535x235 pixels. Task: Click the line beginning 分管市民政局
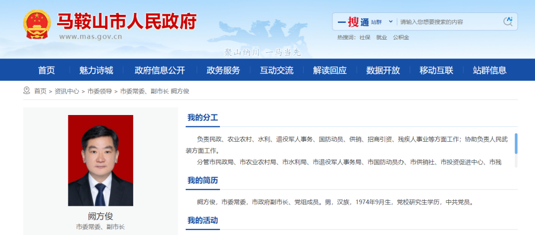click(x=349, y=162)
